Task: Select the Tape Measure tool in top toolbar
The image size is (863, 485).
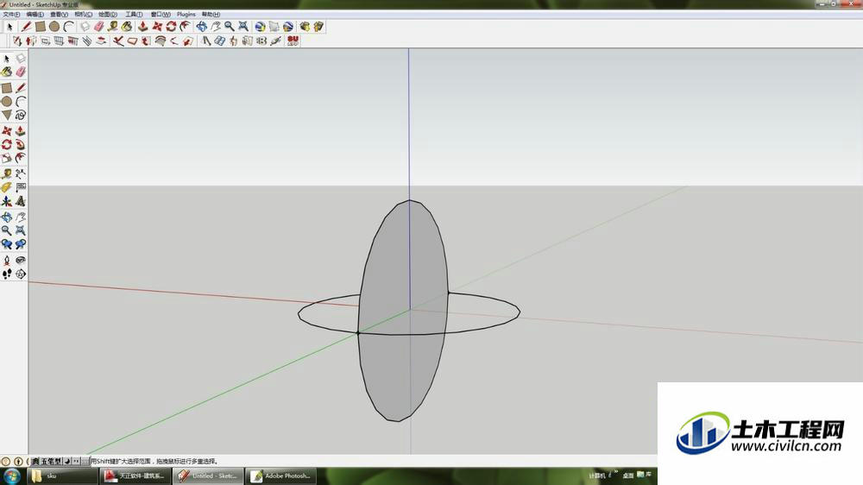Action: pyautogui.click(x=113, y=27)
